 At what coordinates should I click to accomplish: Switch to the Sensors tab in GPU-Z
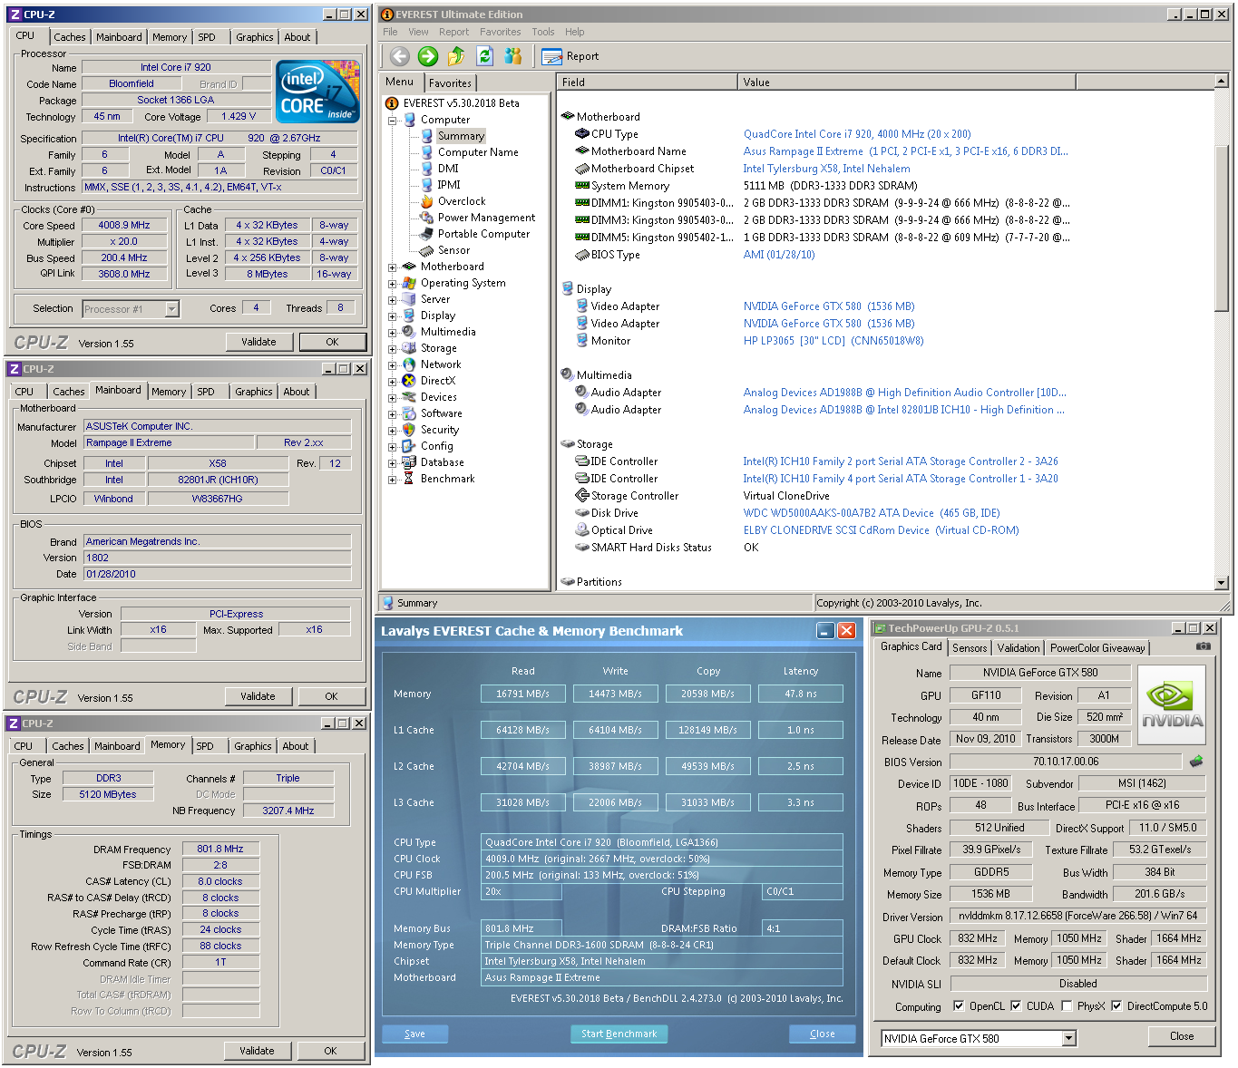[970, 648]
